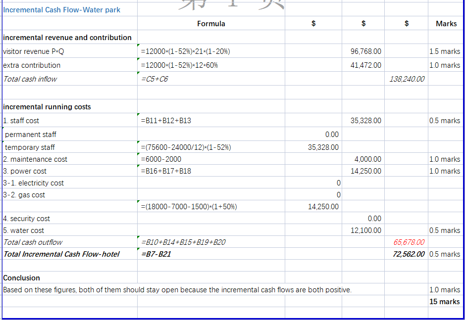465x320 pixels.
Task: Click the red 65,678.00 total outflow cell
Action: pyautogui.click(x=409, y=242)
